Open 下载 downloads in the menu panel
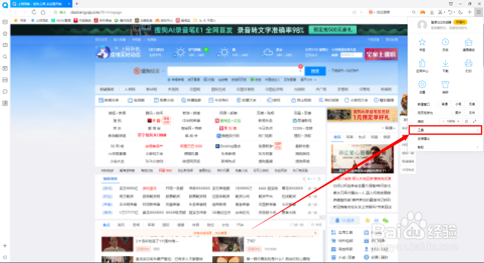The width and height of the screenshot is (484, 263). [x=445, y=66]
